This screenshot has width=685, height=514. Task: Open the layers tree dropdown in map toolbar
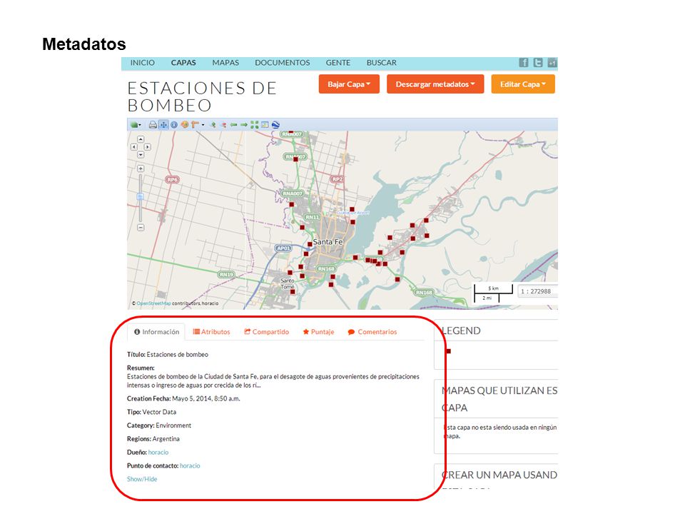click(x=136, y=125)
